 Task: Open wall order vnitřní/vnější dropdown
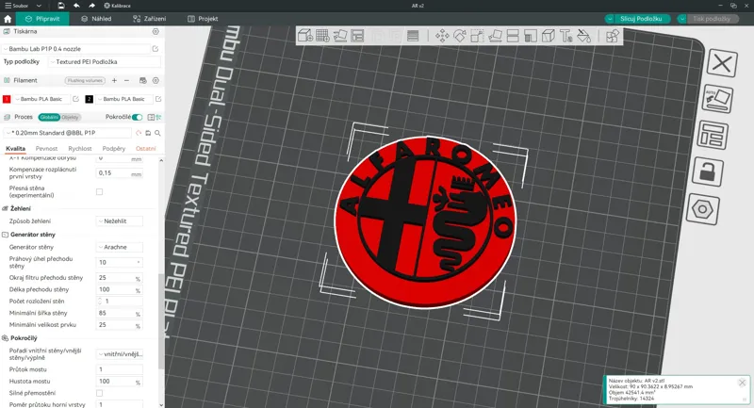pyautogui.click(x=120, y=354)
